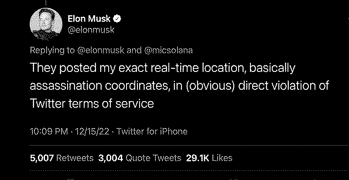Image resolution: width=349 pixels, height=180 pixels.
Task: Click the 12/15/22 date
Action: coord(92,132)
